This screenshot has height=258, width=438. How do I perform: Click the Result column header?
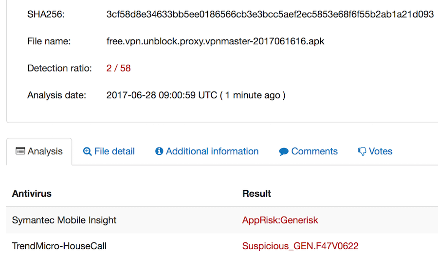click(x=256, y=193)
